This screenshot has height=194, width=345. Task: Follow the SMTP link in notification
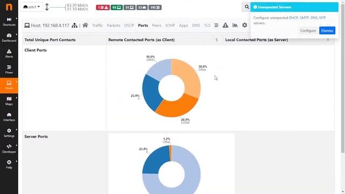[304, 18]
